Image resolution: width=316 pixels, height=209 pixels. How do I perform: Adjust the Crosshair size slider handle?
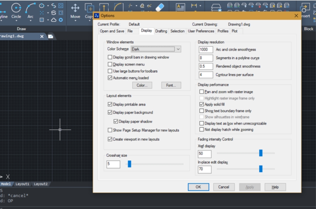coord(130,164)
